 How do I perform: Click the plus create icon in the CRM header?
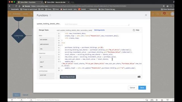153,14
